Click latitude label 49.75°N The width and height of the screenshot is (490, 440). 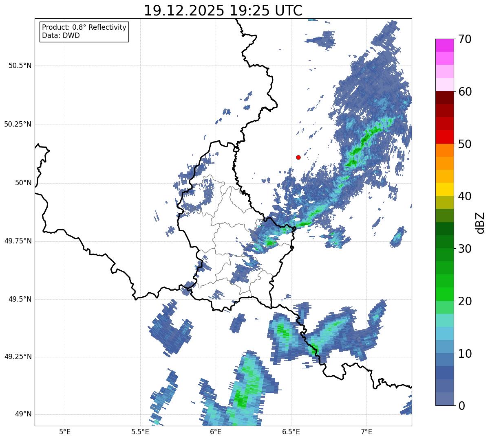tap(18, 241)
